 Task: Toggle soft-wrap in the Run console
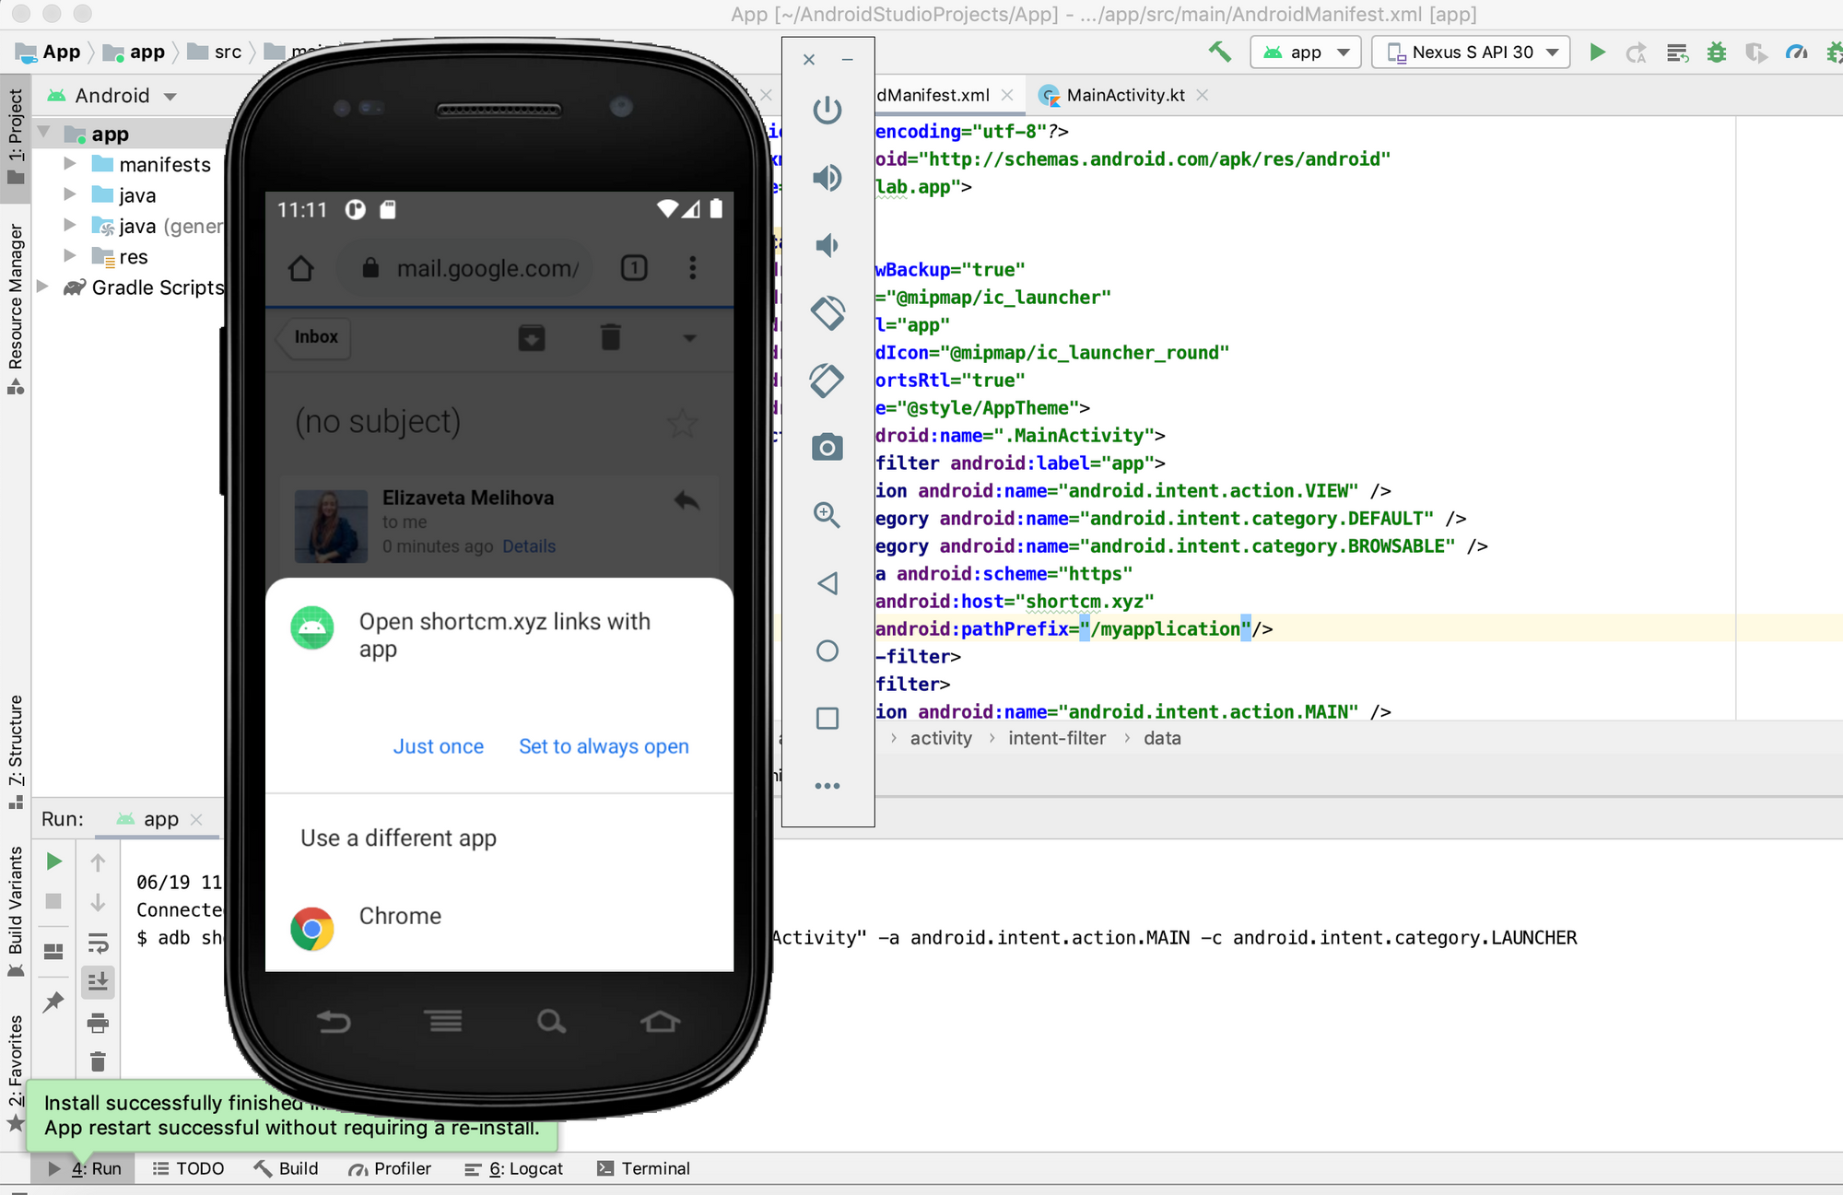pyautogui.click(x=98, y=943)
